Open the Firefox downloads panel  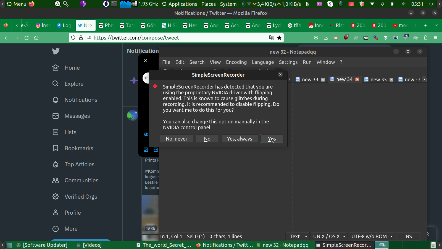pos(326,38)
